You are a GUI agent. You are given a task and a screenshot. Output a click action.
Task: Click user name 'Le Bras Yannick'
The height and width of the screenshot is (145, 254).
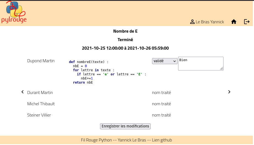pos(210,22)
